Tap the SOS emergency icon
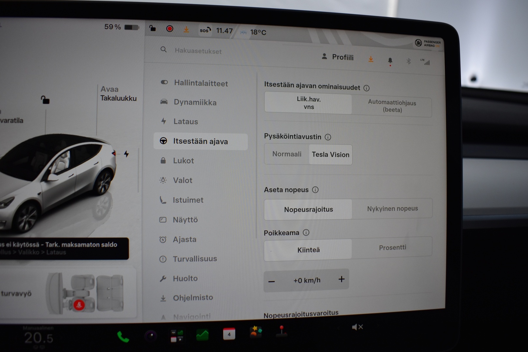The image size is (528, 352). coord(205,30)
